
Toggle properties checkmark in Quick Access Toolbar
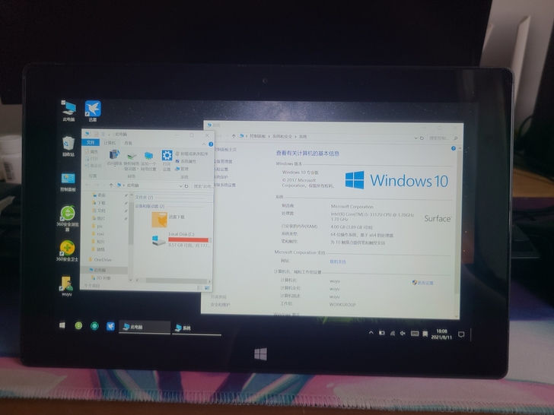tap(96, 134)
